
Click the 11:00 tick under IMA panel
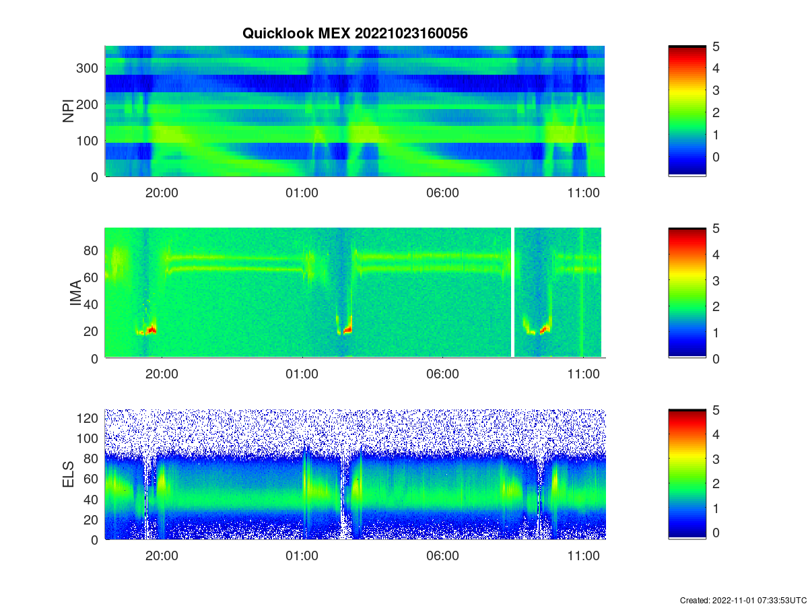click(583, 374)
